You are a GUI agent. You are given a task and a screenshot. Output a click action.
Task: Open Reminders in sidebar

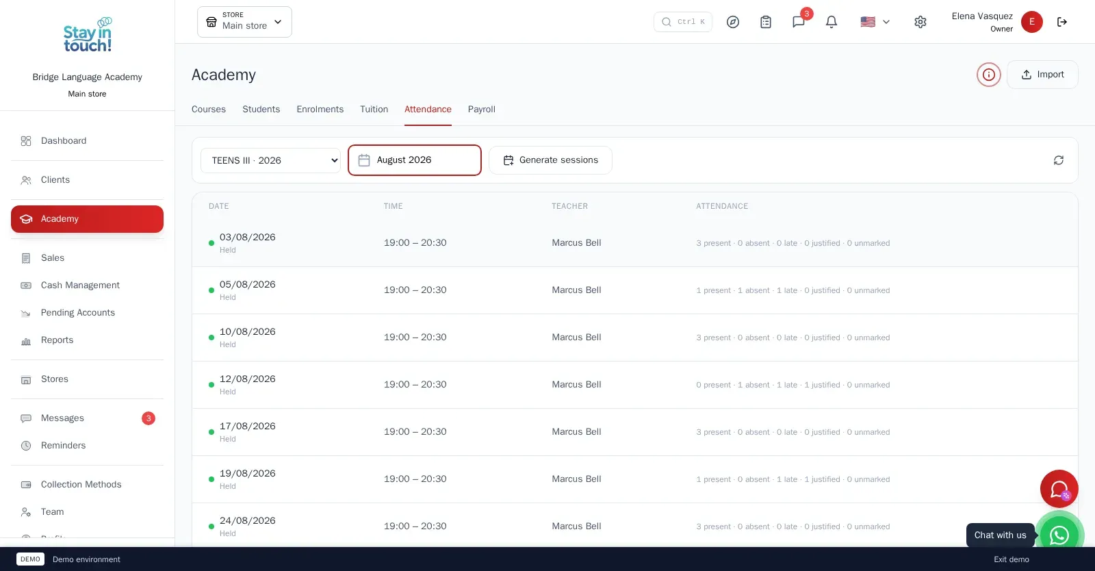87,446
